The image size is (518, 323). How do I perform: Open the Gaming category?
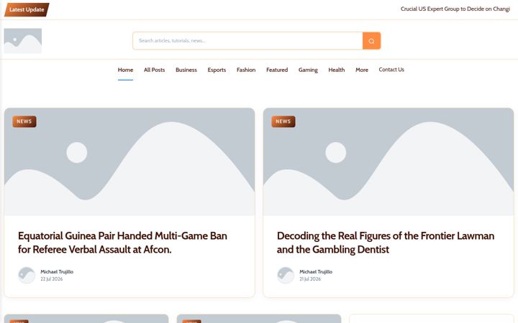[308, 70]
